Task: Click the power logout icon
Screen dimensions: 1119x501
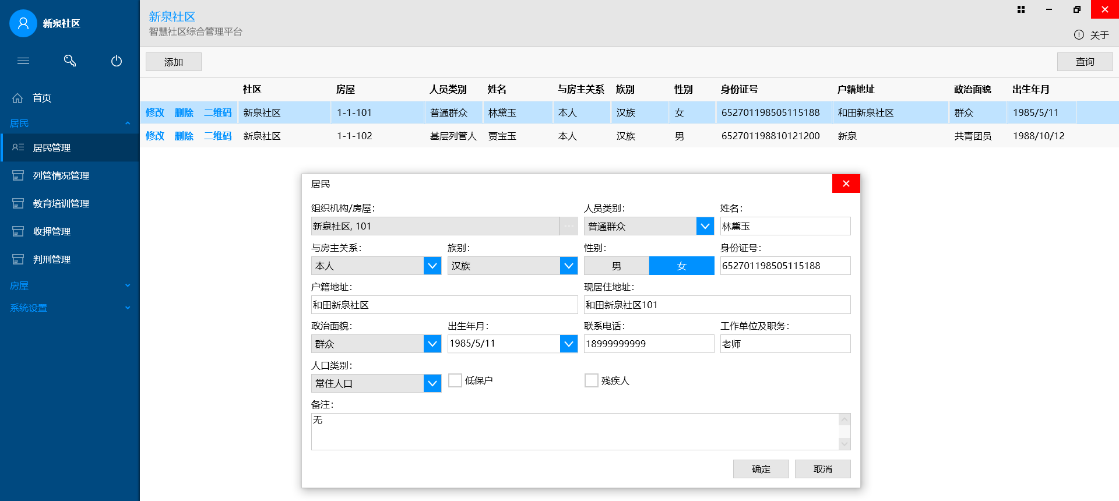Action: coord(117,61)
